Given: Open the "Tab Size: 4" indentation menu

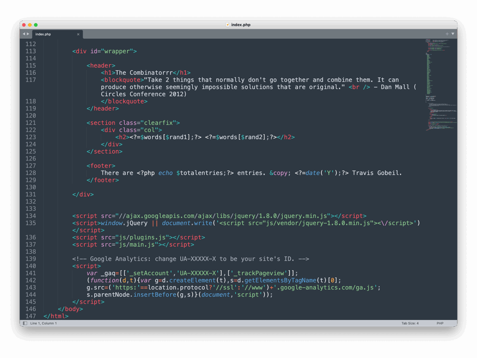Looking at the screenshot, I should [x=410, y=324].
